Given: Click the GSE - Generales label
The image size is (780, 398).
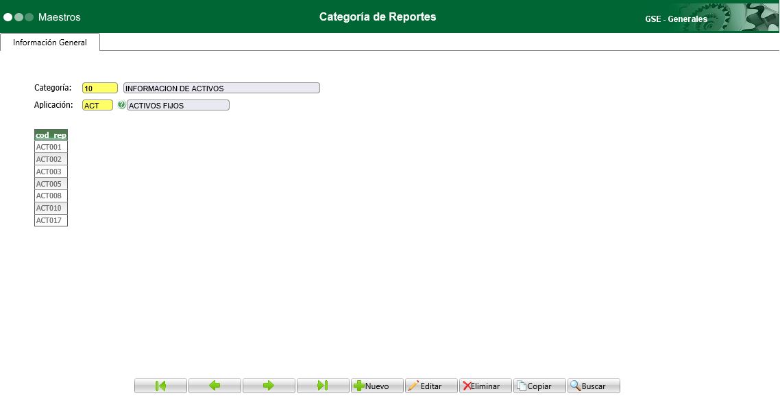Looking at the screenshot, I should pos(676,19).
